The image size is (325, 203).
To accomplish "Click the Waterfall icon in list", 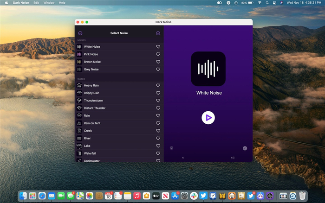I will [x=79, y=153].
